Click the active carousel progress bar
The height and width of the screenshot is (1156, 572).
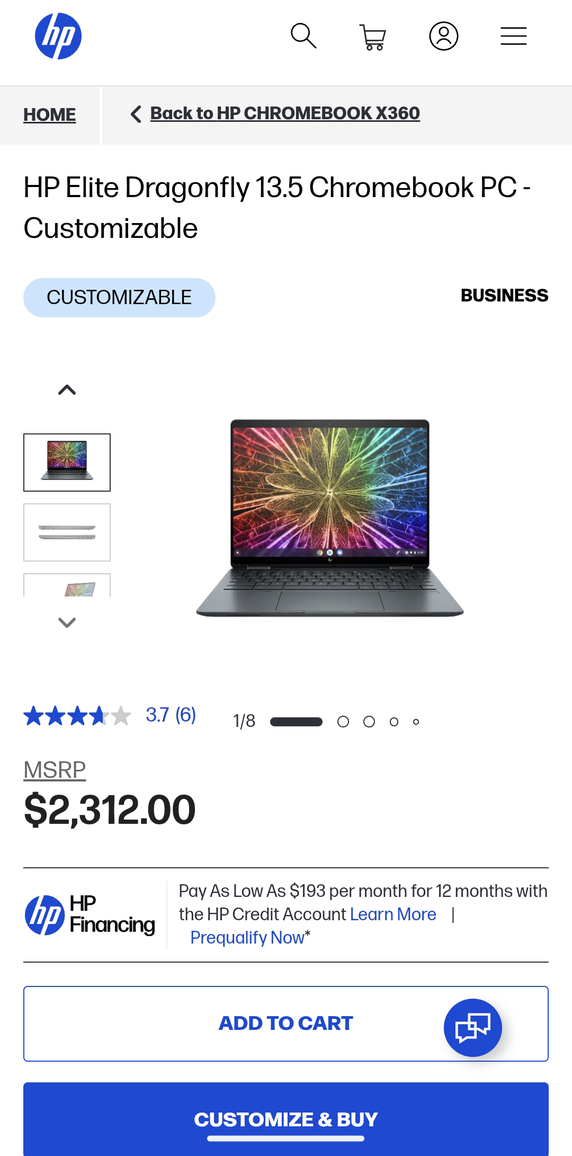[296, 722]
